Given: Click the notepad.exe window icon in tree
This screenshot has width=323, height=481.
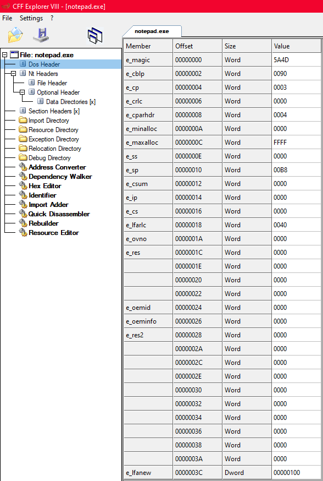Looking at the screenshot, I should point(14,55).
